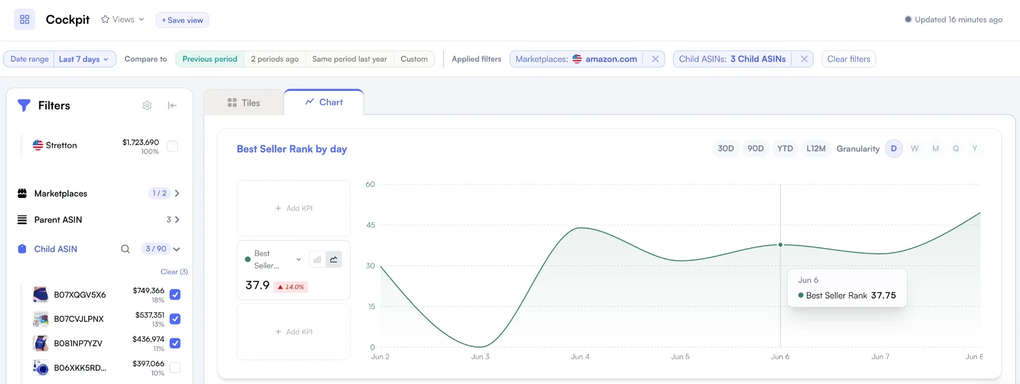Switch to the Chart tab
This screenshot has width=1020, height=384.
324,102
